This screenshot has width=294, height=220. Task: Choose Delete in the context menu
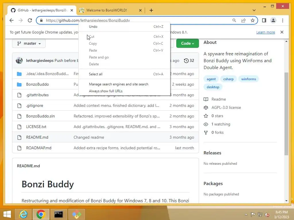pos(124,64)
